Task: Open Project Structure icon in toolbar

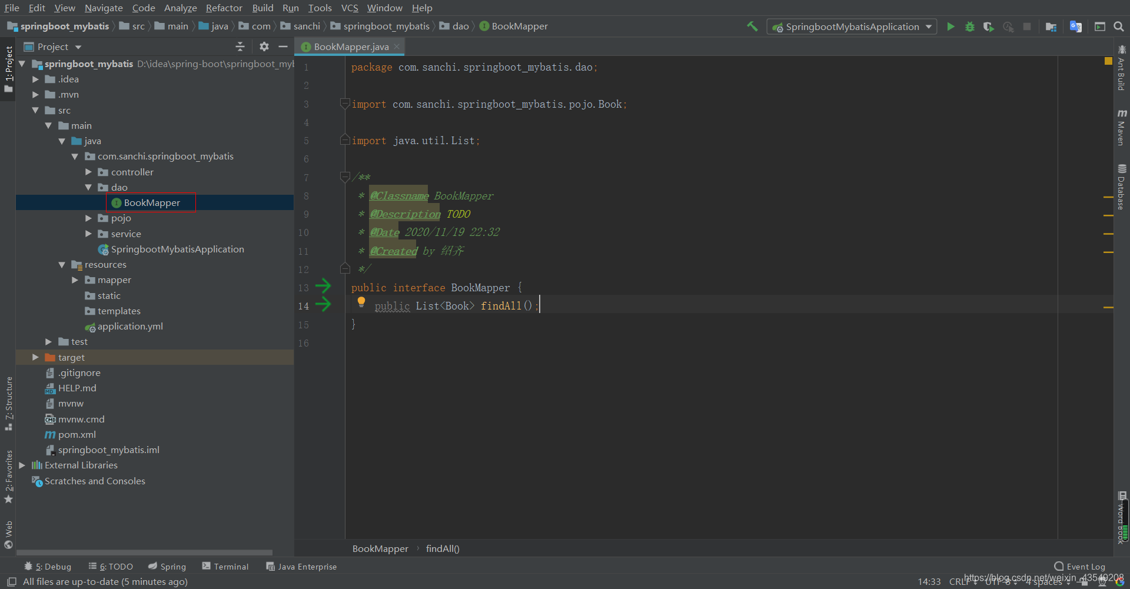Action: point(1051,26)
